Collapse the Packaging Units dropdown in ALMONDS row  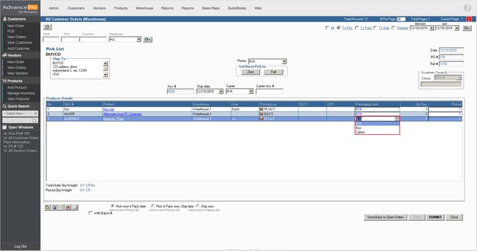tap(397, 119)
